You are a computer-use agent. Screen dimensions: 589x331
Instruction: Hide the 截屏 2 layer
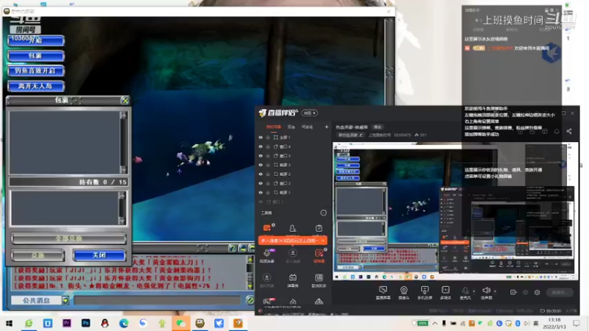pos(261,174)
